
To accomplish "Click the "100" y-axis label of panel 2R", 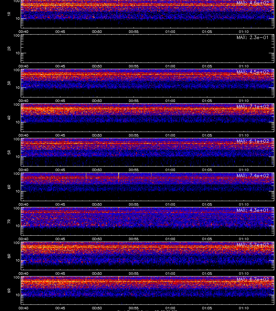I will click(17, 36).
